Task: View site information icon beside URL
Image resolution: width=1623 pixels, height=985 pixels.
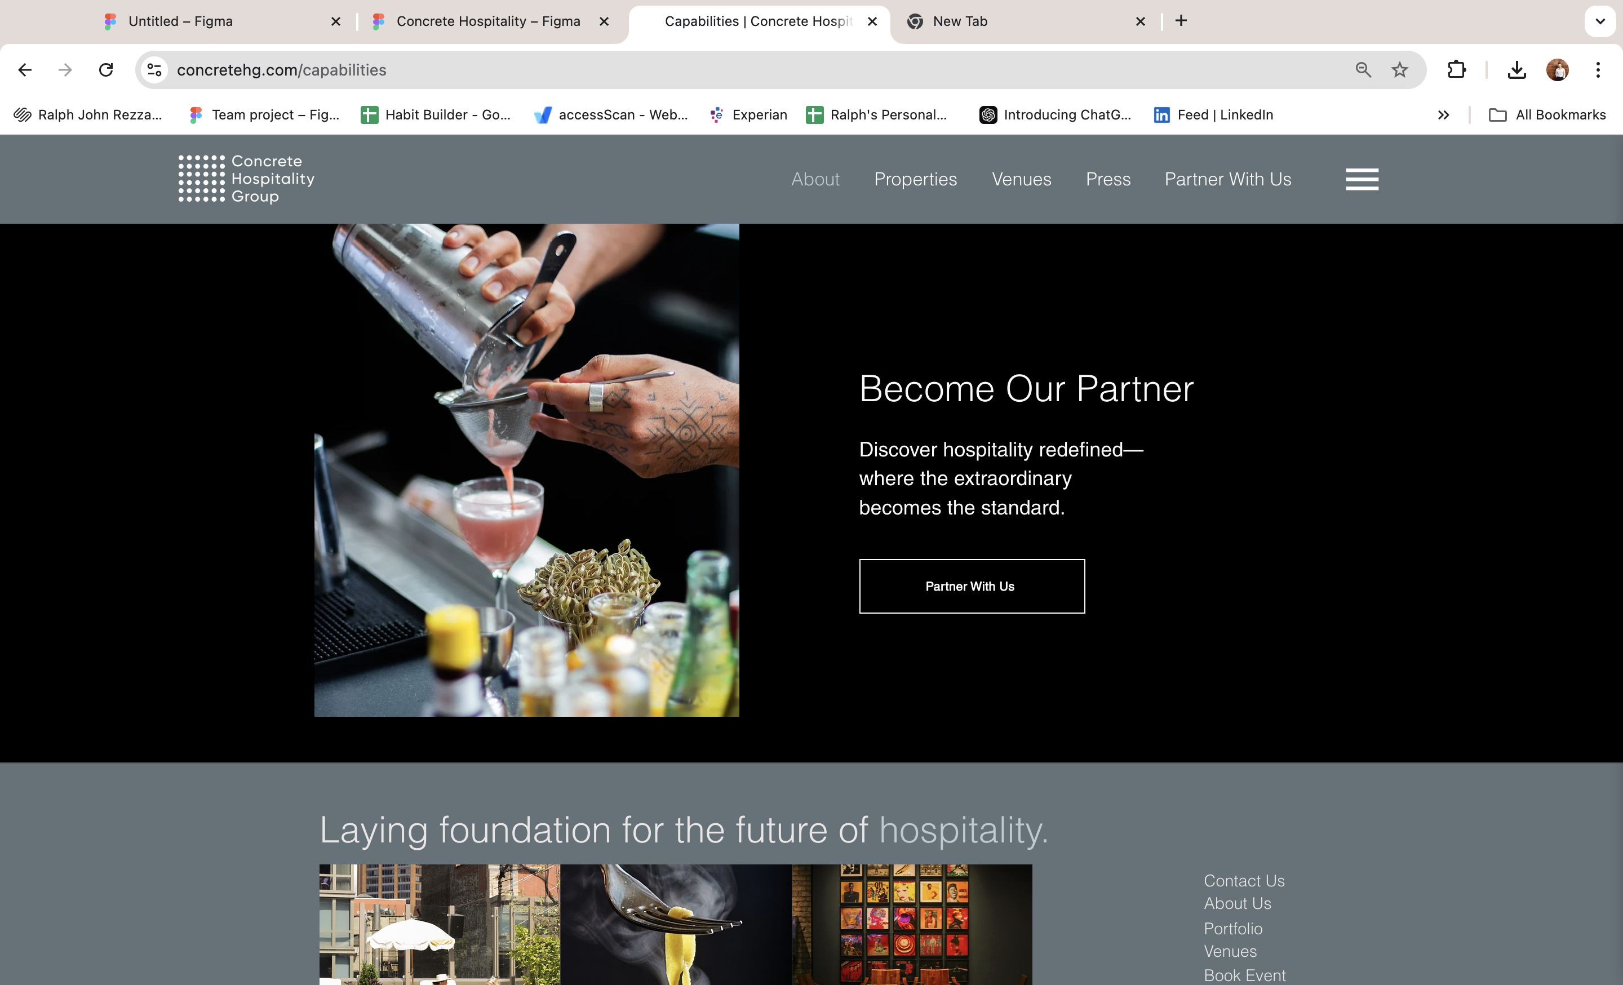Action: 155,70
